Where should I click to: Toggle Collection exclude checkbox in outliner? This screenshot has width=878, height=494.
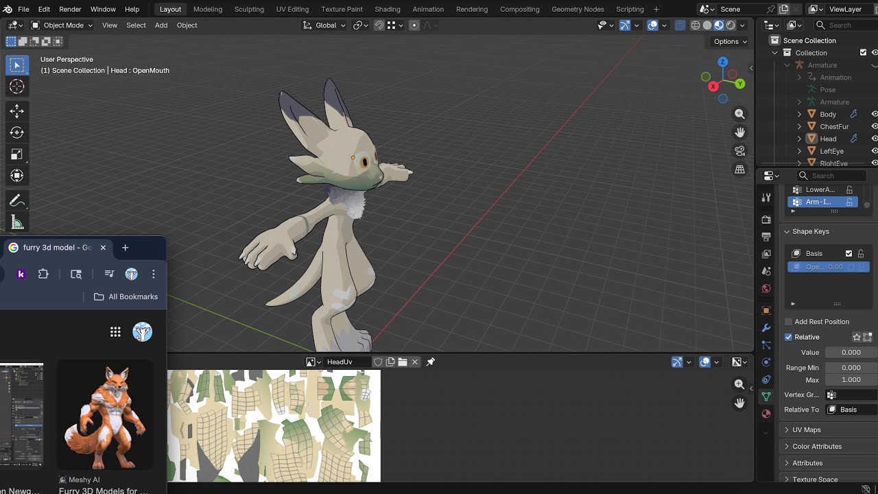(863, 53)
